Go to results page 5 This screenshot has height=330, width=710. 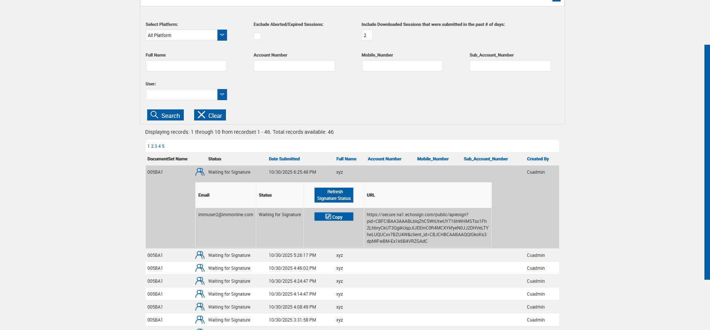pyautogui.click(x=163, y=146)
